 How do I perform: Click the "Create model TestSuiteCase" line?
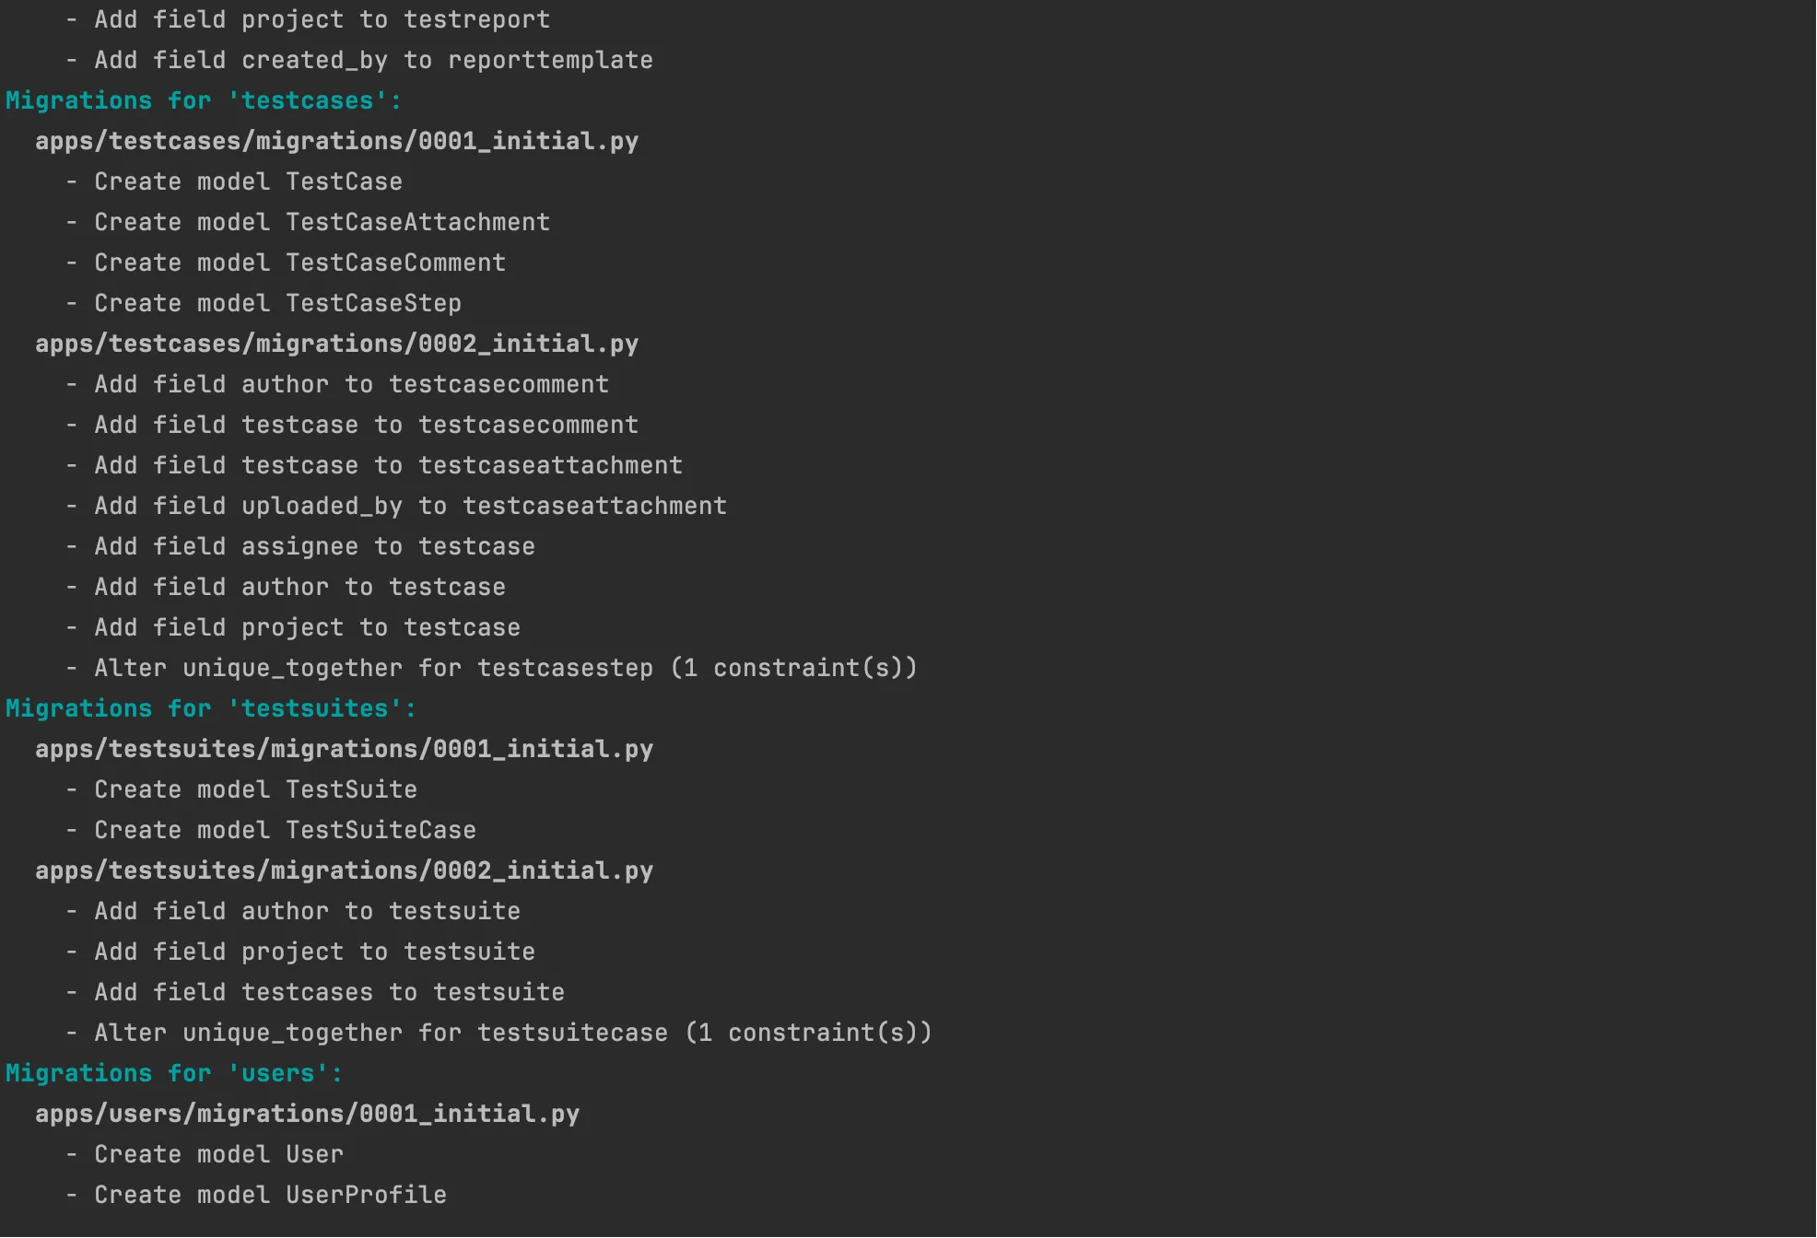pos(285,830)
